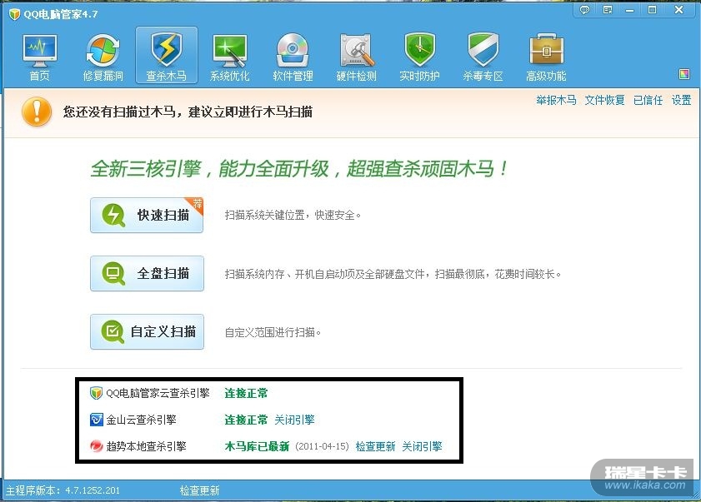The height and width of the screenshot is (502, 701).
Task: Open 举报木马 report trojan link
Action: click(556, 100)
